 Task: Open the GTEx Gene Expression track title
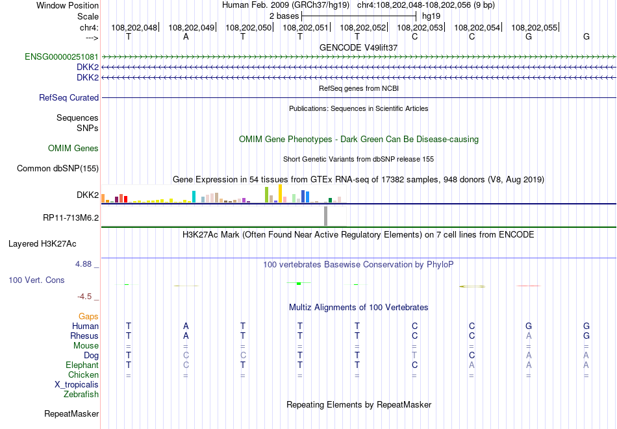[359, 180]
